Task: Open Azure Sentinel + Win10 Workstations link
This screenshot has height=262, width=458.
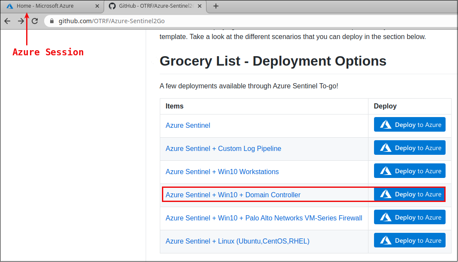Action: coord(222,172)
